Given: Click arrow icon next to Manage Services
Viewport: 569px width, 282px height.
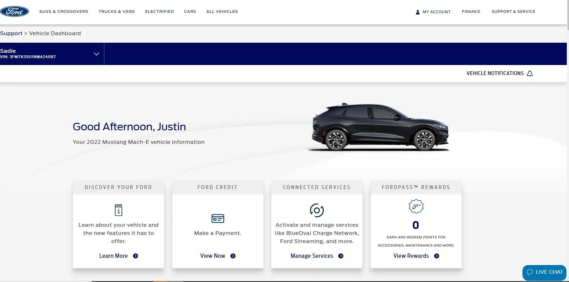Looking at the screenshot, I should click(x=341, y=256).
